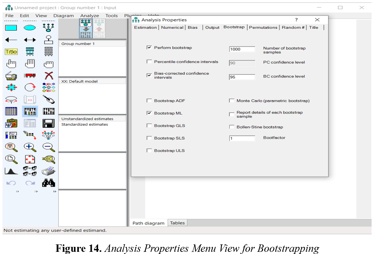Open the List variables in data set tool
The width and height of the screenshot is (375, 254).
click(49, 52)
